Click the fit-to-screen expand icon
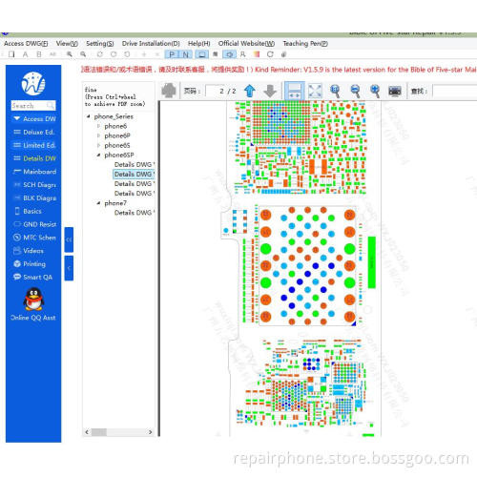This screenshot has width=477, height=477. coord(315,91)
